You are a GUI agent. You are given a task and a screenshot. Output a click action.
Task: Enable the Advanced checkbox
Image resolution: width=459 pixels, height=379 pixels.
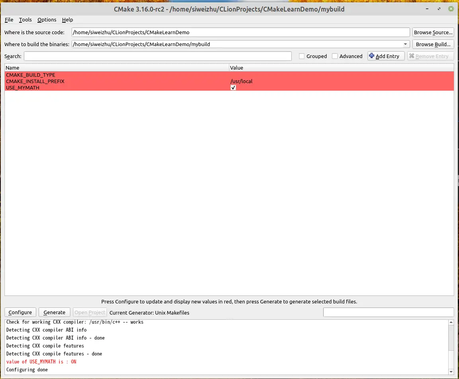point(335,56)
